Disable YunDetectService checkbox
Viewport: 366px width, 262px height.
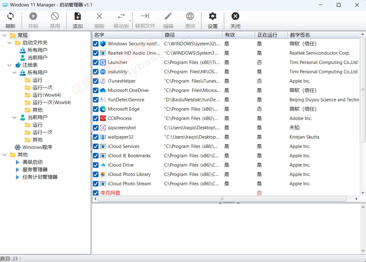coord(96,100)
